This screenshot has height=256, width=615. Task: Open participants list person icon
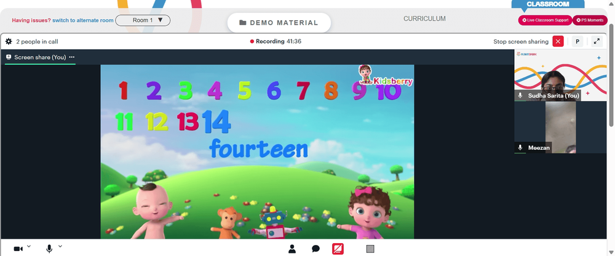point(292,249)
